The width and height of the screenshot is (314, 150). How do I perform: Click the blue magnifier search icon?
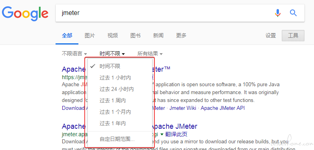coord(293,13)
